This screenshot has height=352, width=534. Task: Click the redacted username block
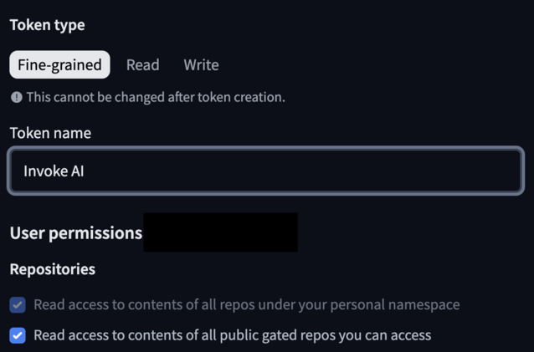(220, 232)
